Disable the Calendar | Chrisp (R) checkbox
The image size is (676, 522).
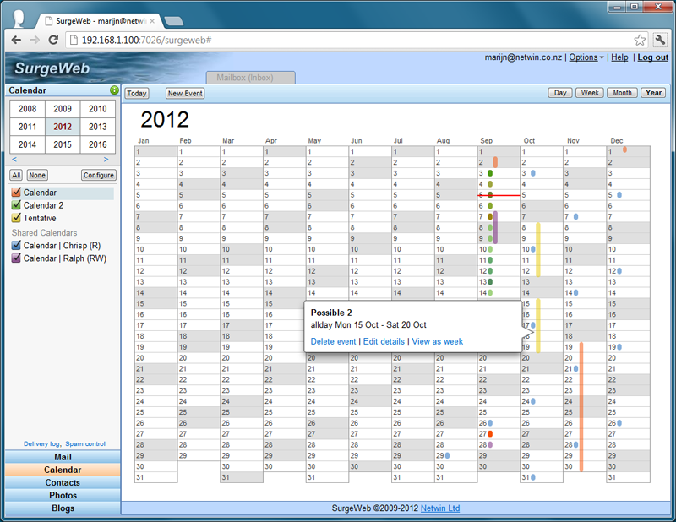click(x=16, y=245)
